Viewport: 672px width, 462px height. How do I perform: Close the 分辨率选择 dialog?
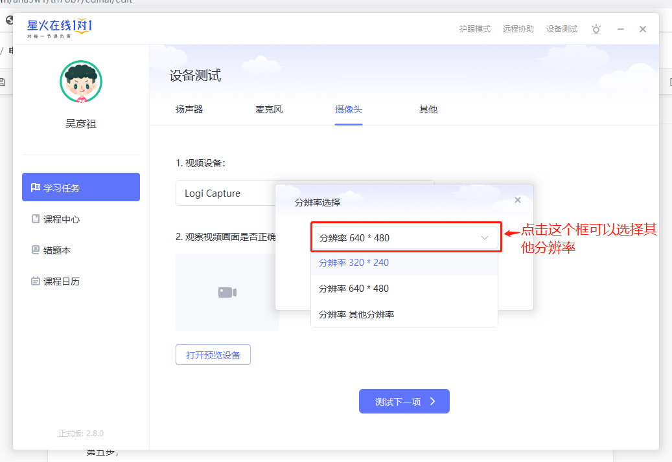click(518, 200)
